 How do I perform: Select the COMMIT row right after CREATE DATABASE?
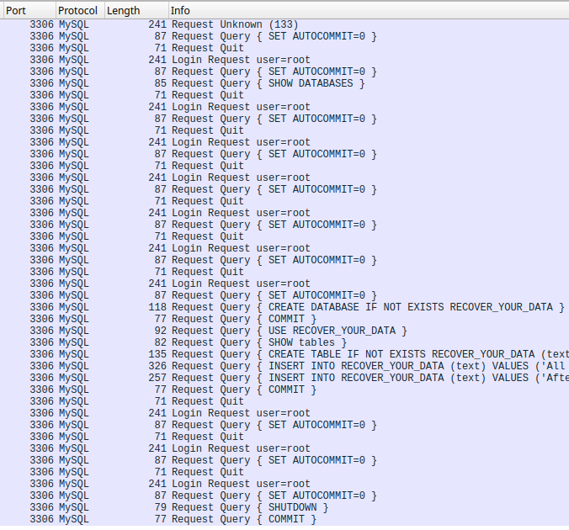243,319
